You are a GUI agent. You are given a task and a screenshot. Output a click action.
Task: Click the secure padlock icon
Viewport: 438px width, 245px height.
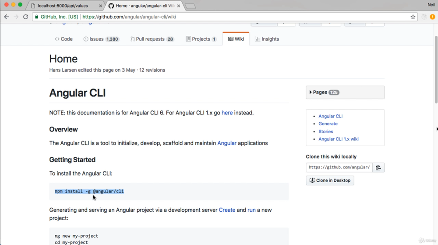click(37, 17)
